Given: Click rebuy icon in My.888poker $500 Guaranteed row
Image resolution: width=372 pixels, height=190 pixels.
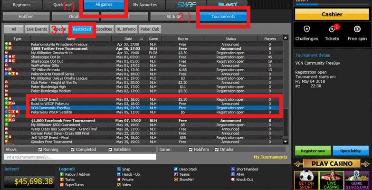Looking at the screenshot, I should click(x=6, y=125).
